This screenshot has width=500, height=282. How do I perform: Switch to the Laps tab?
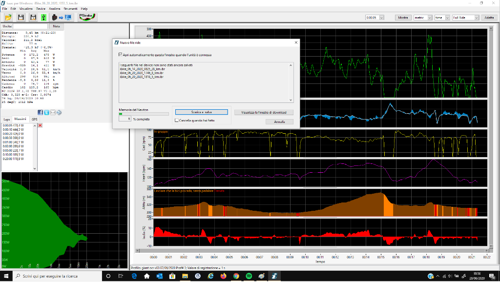tap(7, 119)
